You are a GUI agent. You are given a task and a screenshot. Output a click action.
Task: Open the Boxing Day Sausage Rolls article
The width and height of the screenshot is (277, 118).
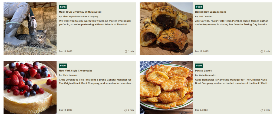tap(210, 12)
